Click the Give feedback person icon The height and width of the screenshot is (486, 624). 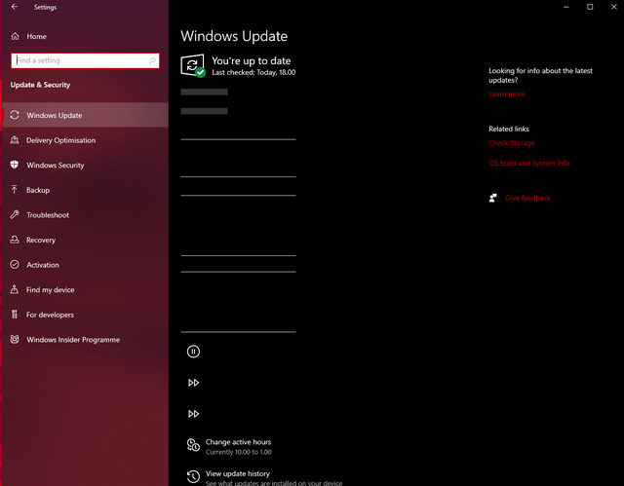pos(493,198)
